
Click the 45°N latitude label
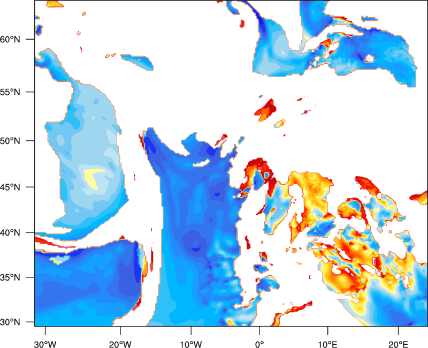(10, 187)
